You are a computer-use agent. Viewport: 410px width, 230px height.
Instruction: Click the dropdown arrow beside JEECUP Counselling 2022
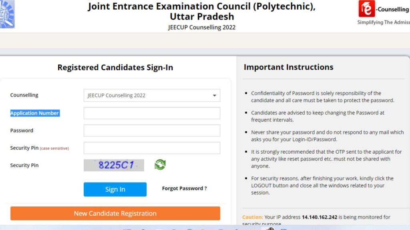215,95
